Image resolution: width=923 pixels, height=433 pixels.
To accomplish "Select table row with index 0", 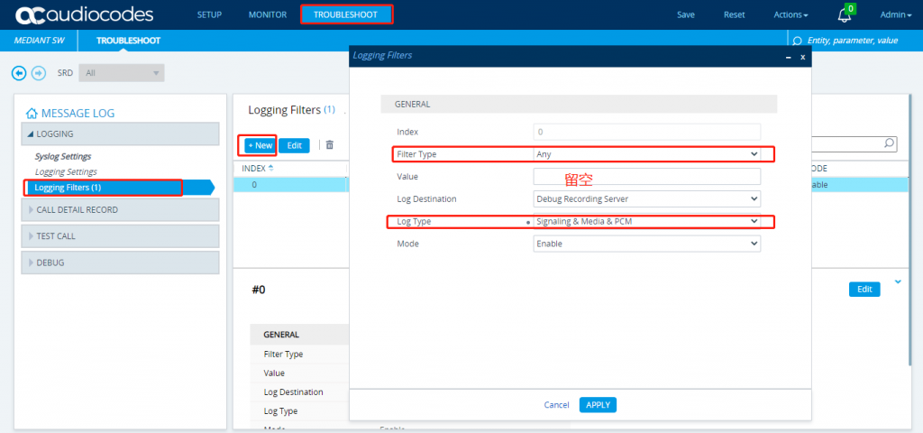I will tap(291, 184).
